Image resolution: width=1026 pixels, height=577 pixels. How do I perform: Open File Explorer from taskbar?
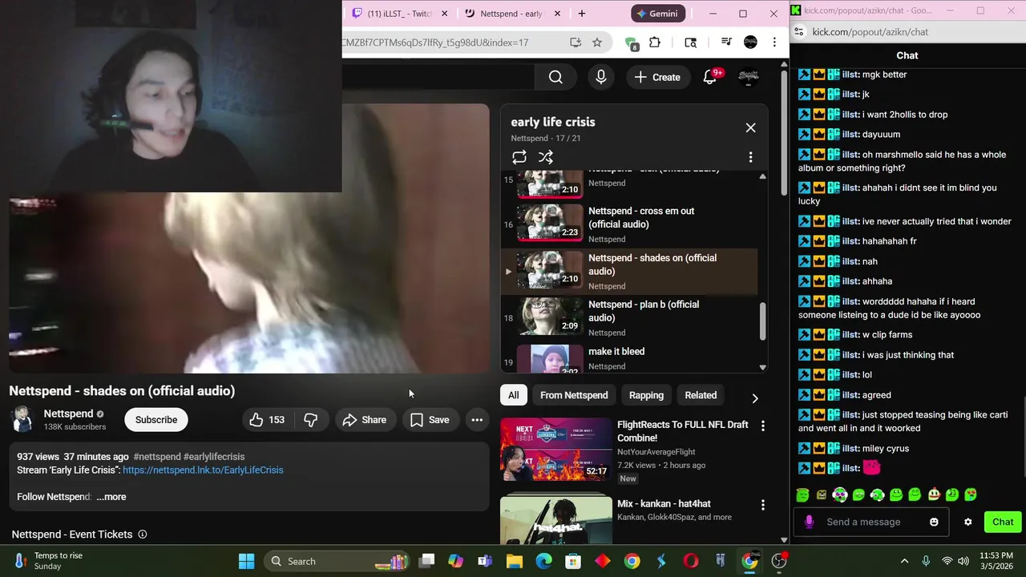(x=515, y=561)
